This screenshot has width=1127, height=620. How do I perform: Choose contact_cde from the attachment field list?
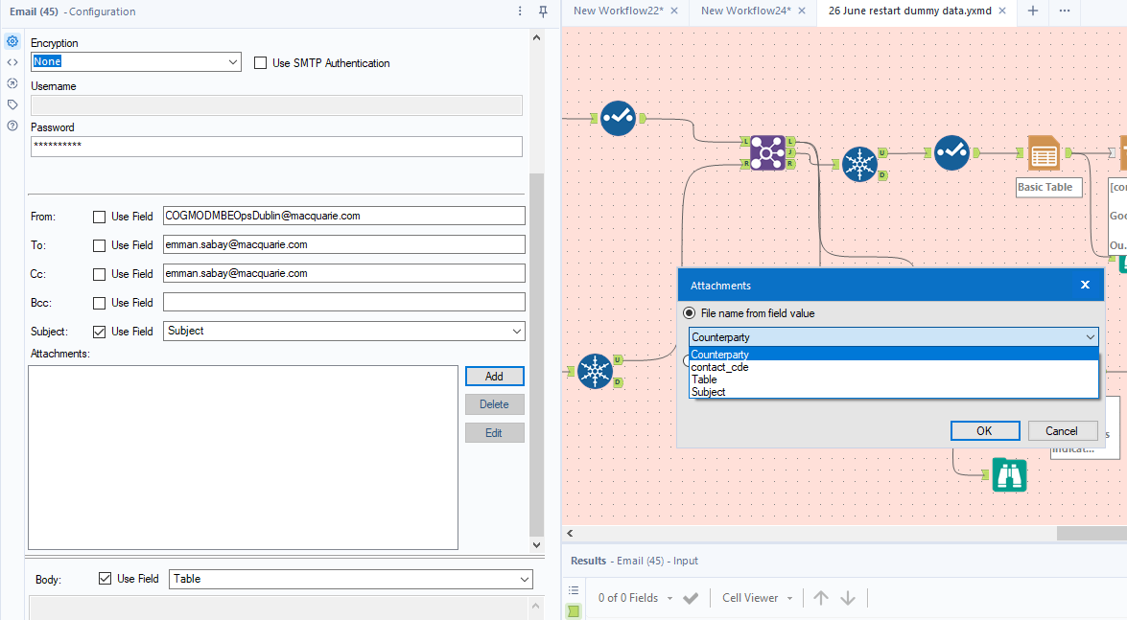point(720,367)
